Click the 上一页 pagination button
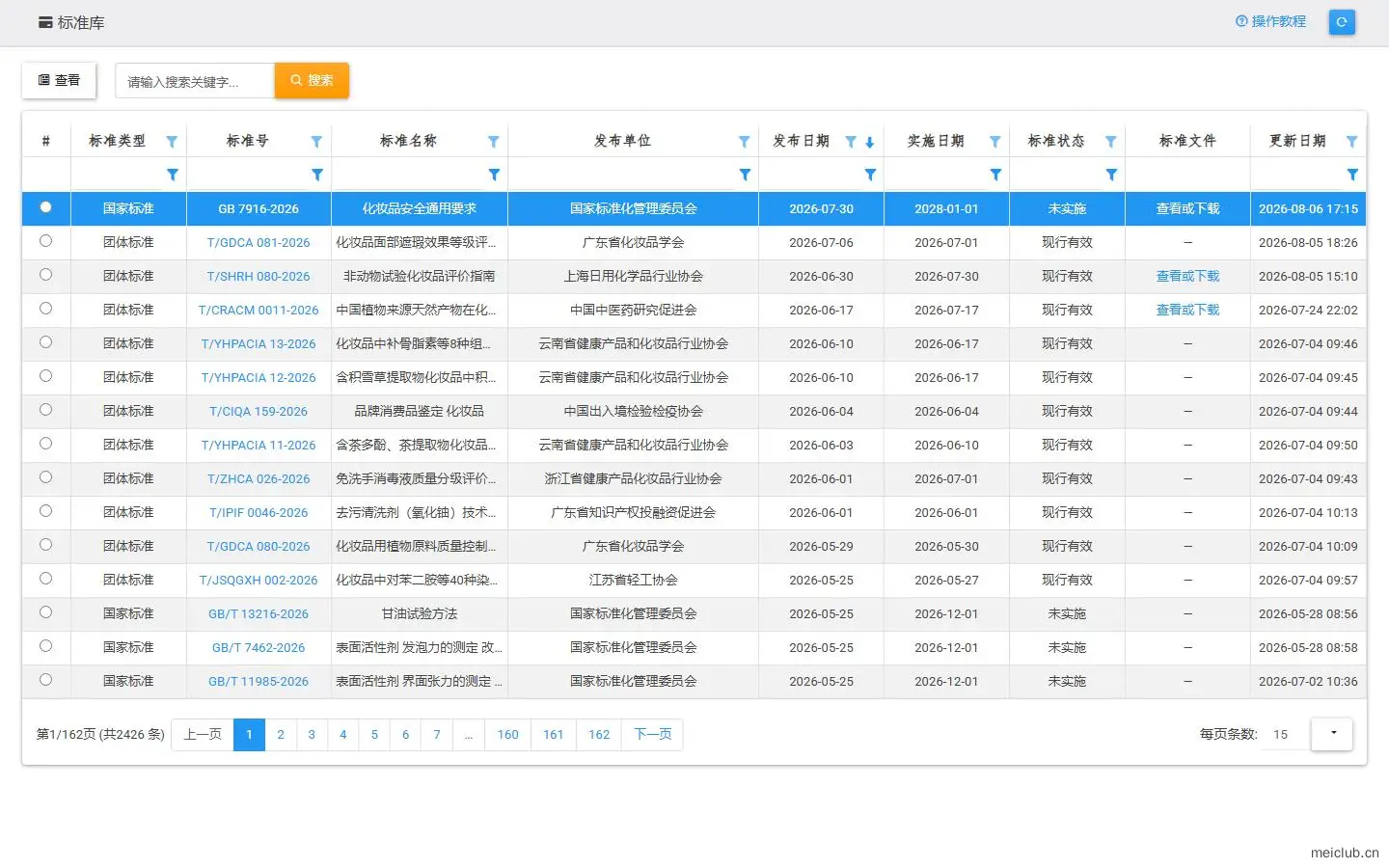Screen dimensions: 1389x868 click(203, 735)
